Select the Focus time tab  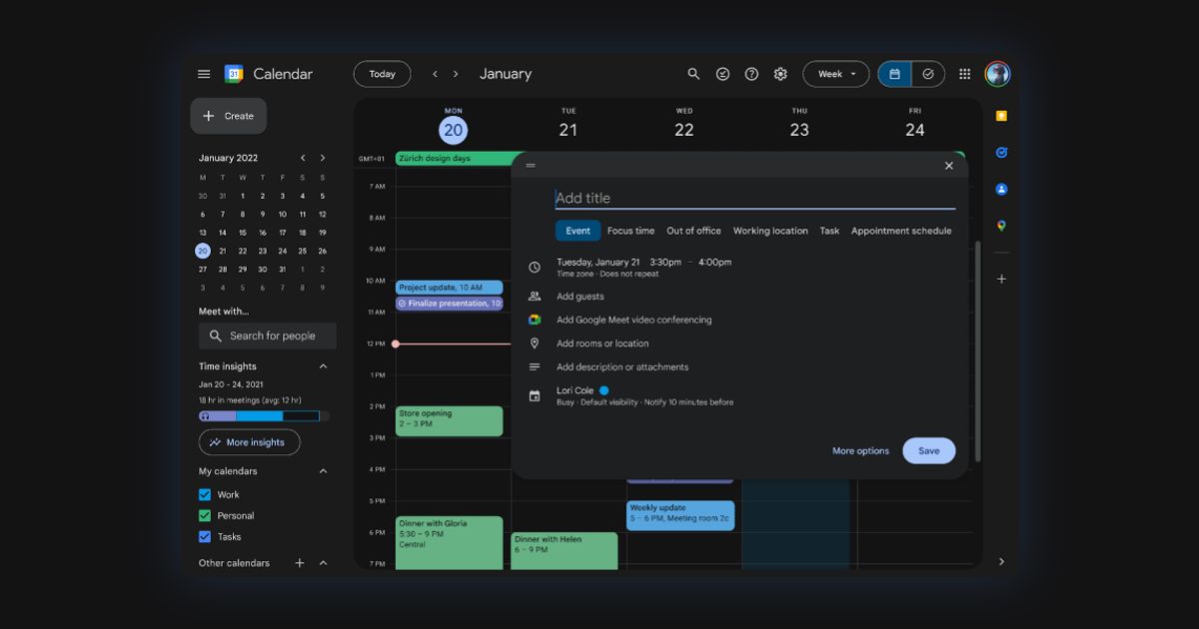[630, 231]
